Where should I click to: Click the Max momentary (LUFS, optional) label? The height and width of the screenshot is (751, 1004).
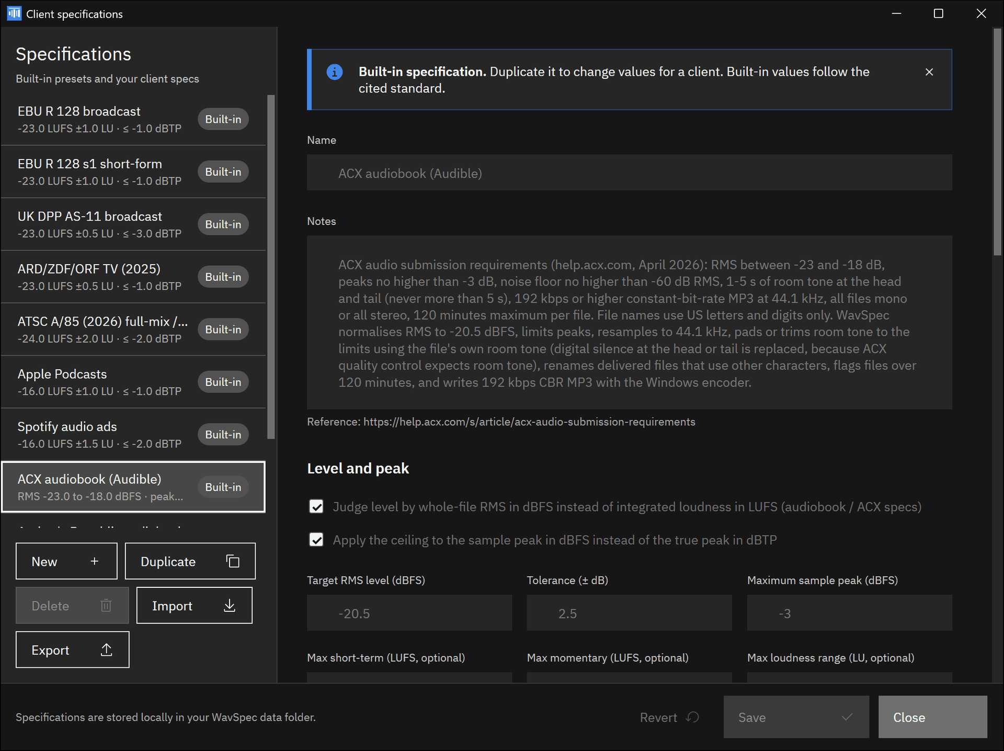608,658
